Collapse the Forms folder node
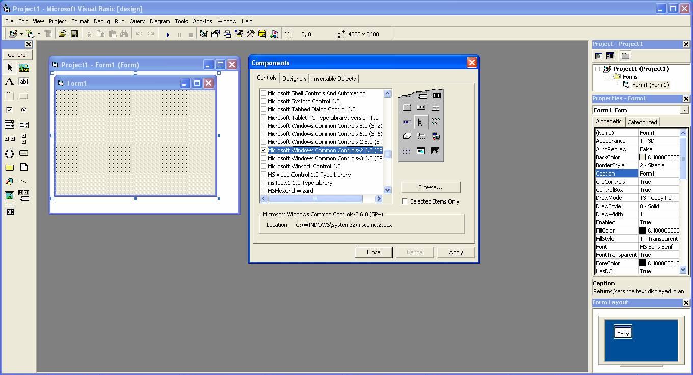Viewport: 693px width, 375px height. [x=607, y=77]
